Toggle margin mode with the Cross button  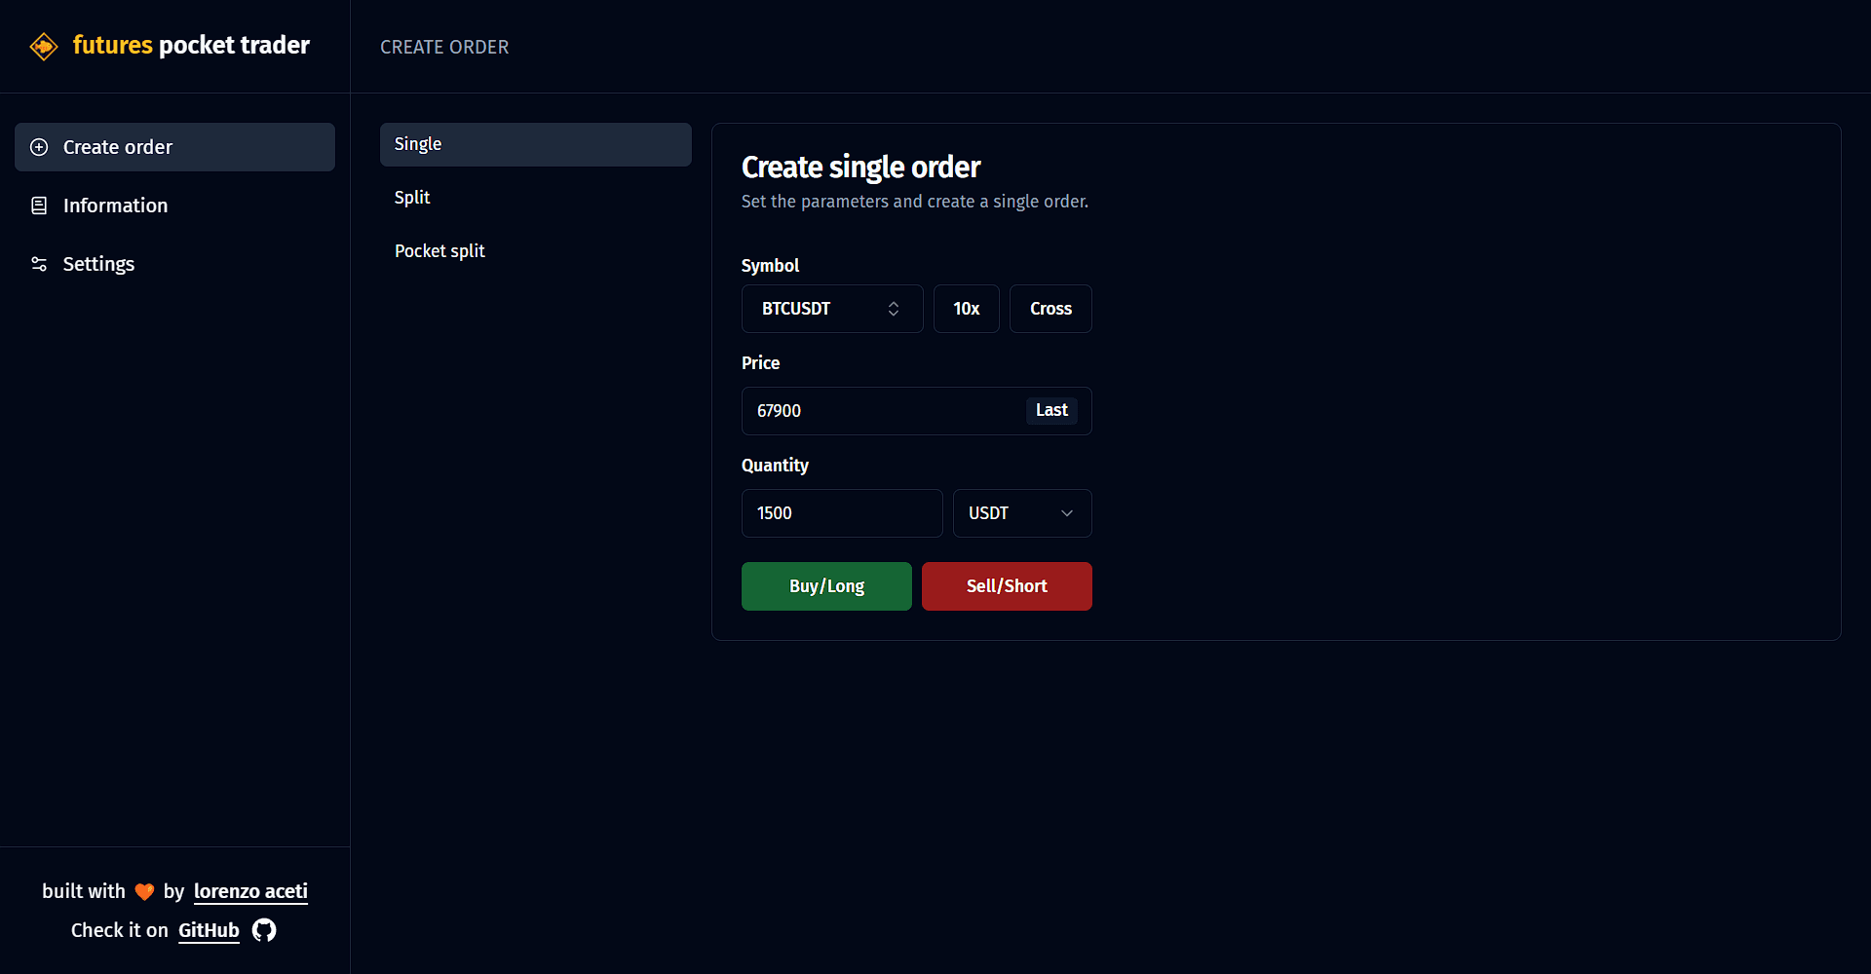coord(1050,308)
